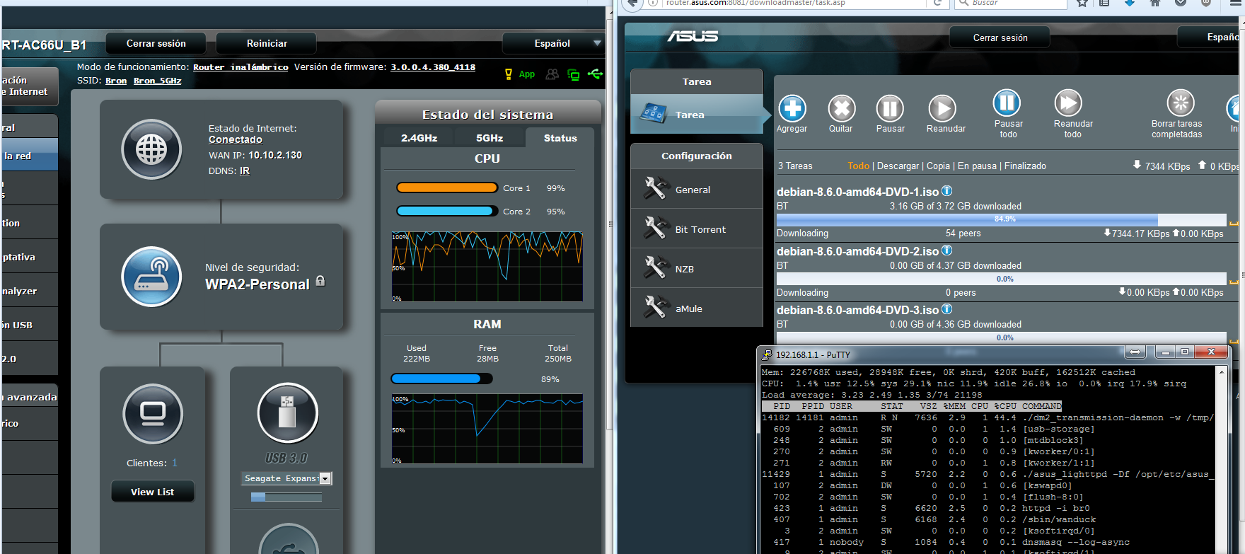Click the PuTTY window title icon
Image resolution: width=1245 pixels, height=554 pixels.
pyautogui.click(x=766, y=354)
